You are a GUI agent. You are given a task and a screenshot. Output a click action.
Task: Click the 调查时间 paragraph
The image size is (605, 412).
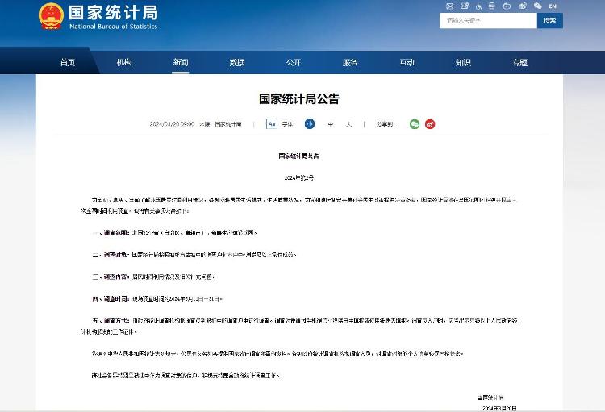coord(157,299)
